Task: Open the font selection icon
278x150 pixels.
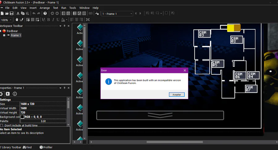Action: pos(44,20)
